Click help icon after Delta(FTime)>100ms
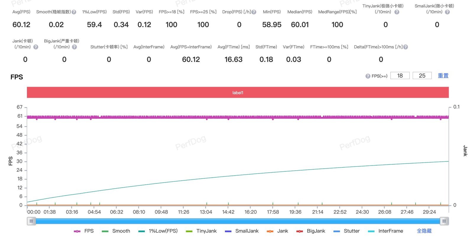 click(x=406, y=47)
